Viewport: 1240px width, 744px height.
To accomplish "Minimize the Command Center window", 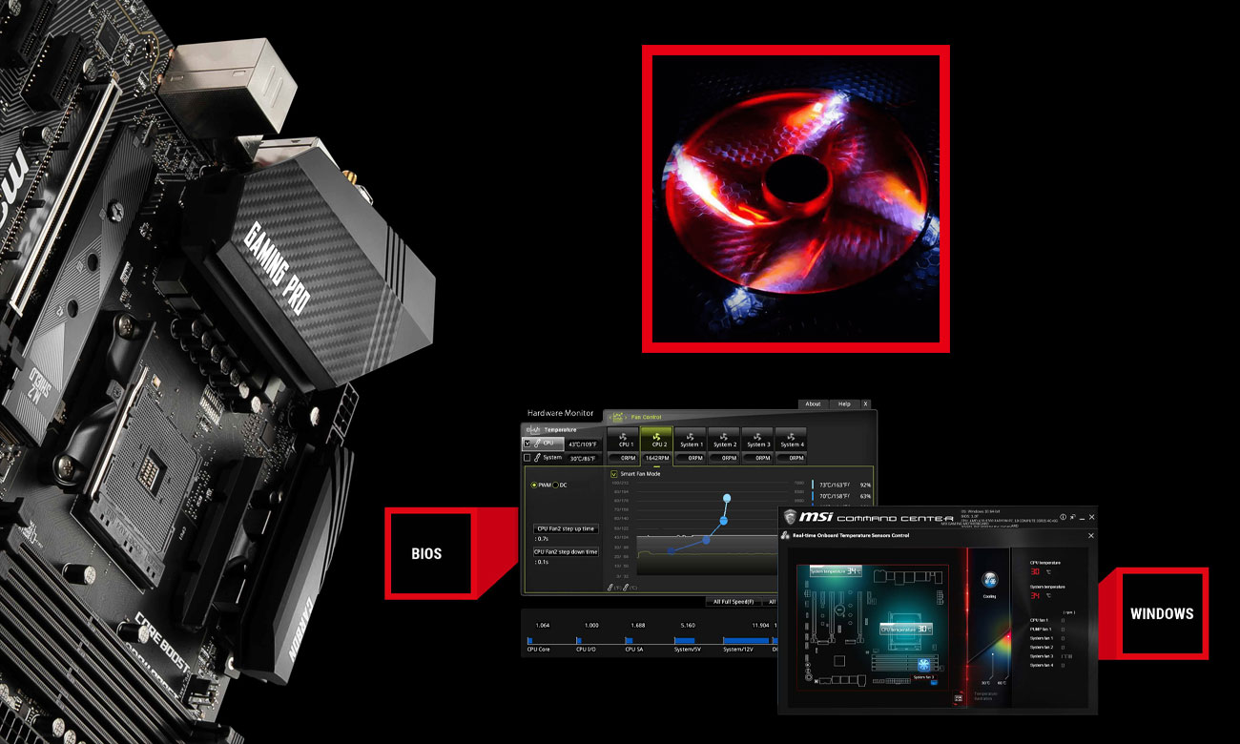I will coord(1083,518).
